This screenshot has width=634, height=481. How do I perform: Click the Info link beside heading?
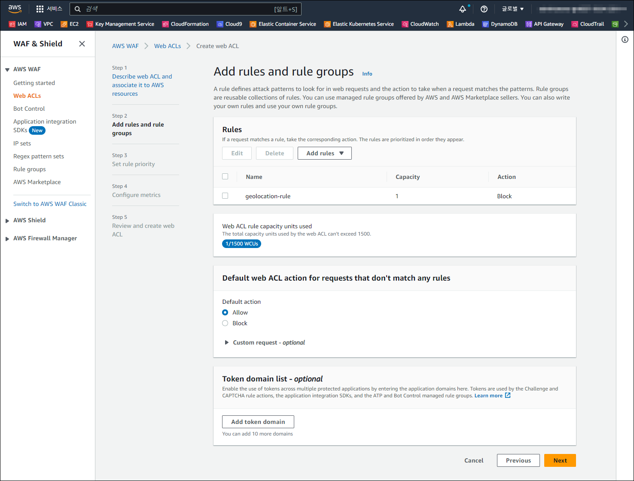pyautogui.click(x=367, y=74)
